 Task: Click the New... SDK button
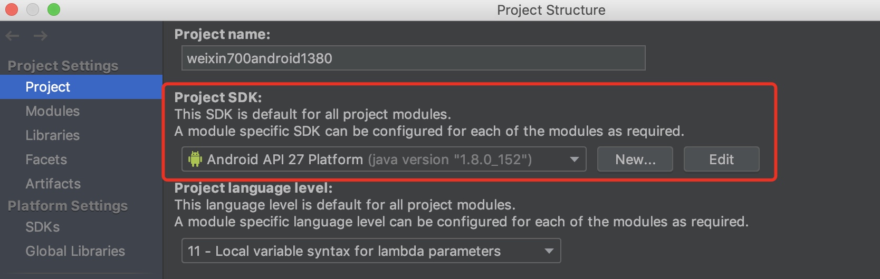pyautogui.click(x=635, y=159)
